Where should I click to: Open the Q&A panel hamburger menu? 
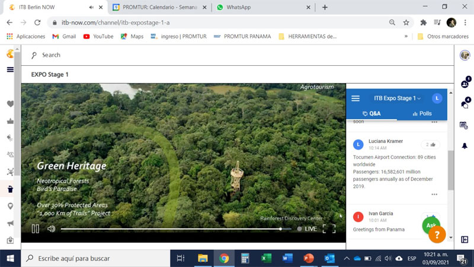(355, 98)
